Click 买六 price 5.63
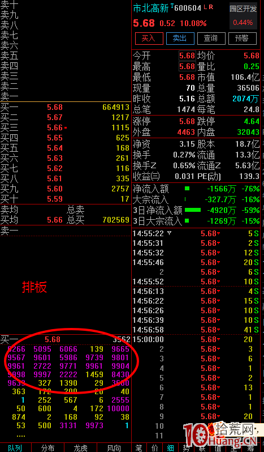The height and width of the screenshot is (452, 264). (55, 158)
